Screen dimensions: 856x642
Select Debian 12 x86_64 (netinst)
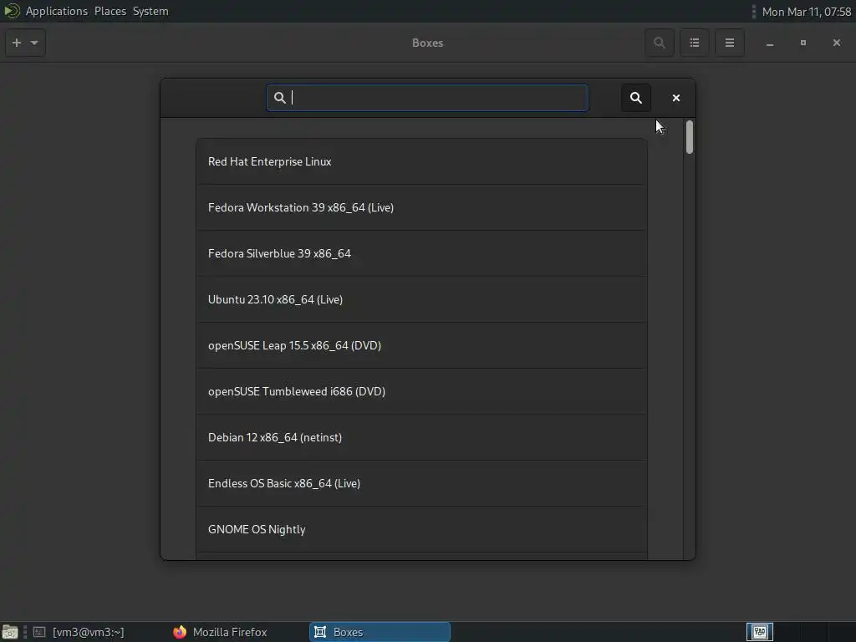(421, 437)
